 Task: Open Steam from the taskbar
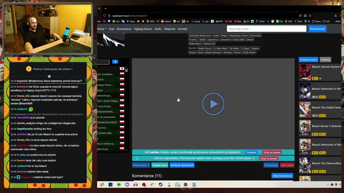coord(160,185)
